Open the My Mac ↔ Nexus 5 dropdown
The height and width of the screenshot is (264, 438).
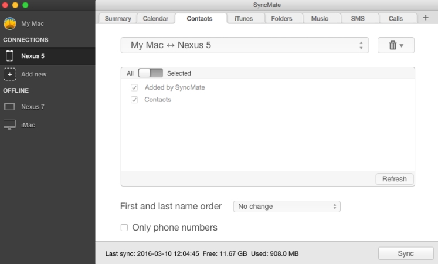coord(245,45)
